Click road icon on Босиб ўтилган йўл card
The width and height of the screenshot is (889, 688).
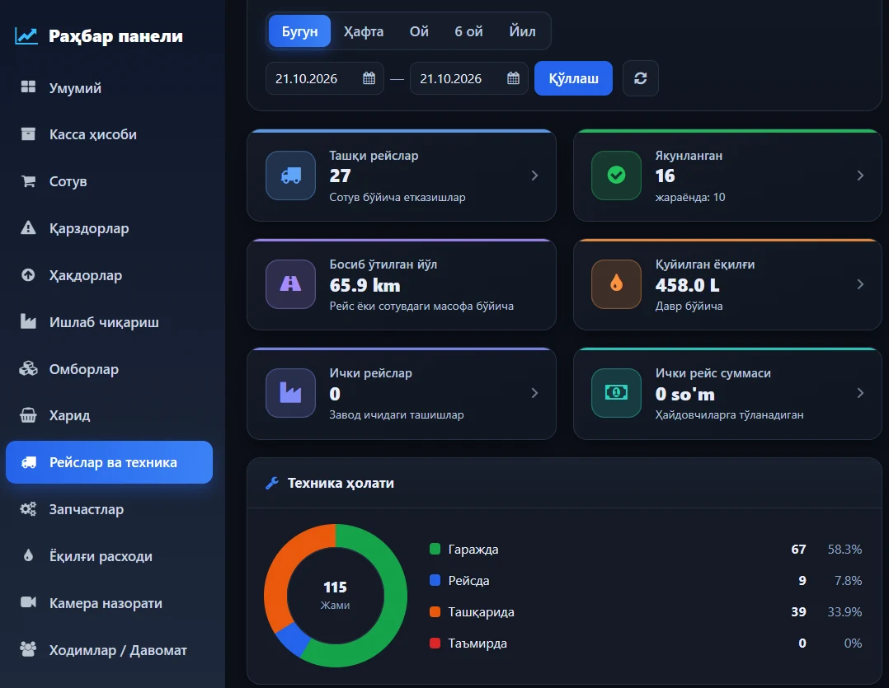pyautogui.click(x=290, y=284)
